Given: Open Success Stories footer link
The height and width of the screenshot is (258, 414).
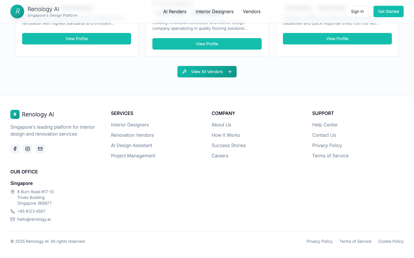Looking at the screenshot, I should click(229, 145).
